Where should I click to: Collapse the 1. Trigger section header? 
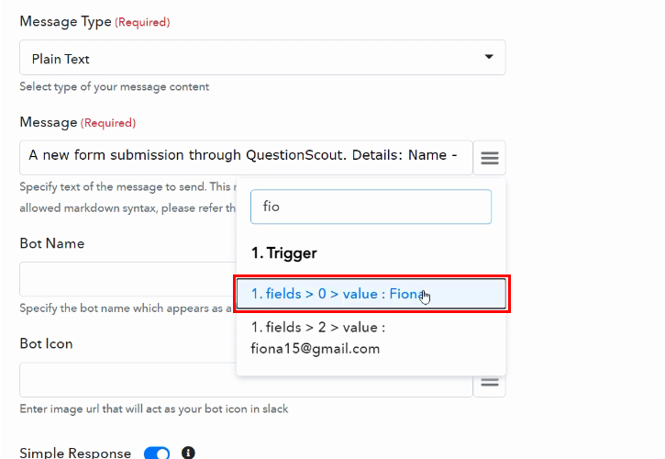coord(283,253)
